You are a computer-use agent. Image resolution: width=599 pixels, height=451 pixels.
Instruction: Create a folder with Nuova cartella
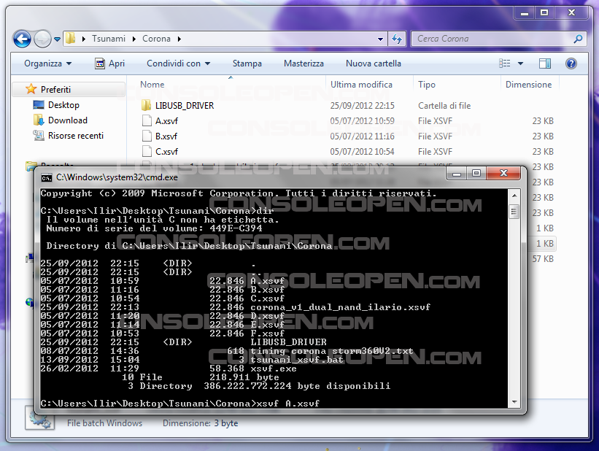click(x=374, y=63)
